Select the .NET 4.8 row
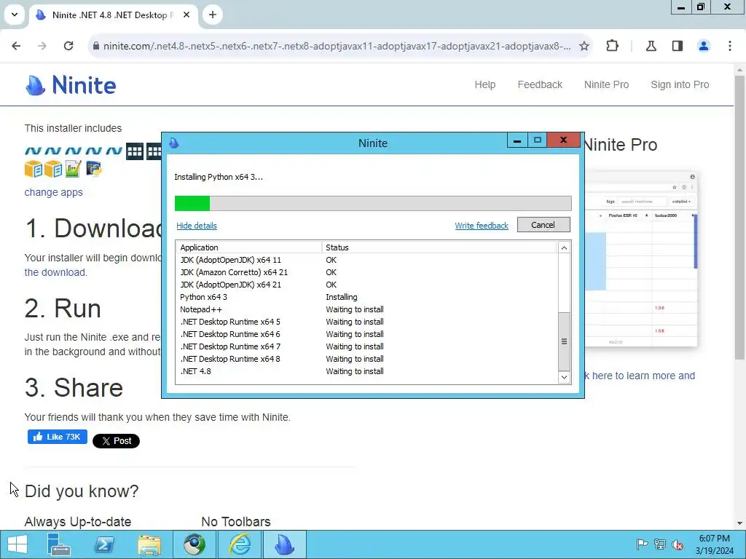This screenshot has height=559, width=746. 366,371
